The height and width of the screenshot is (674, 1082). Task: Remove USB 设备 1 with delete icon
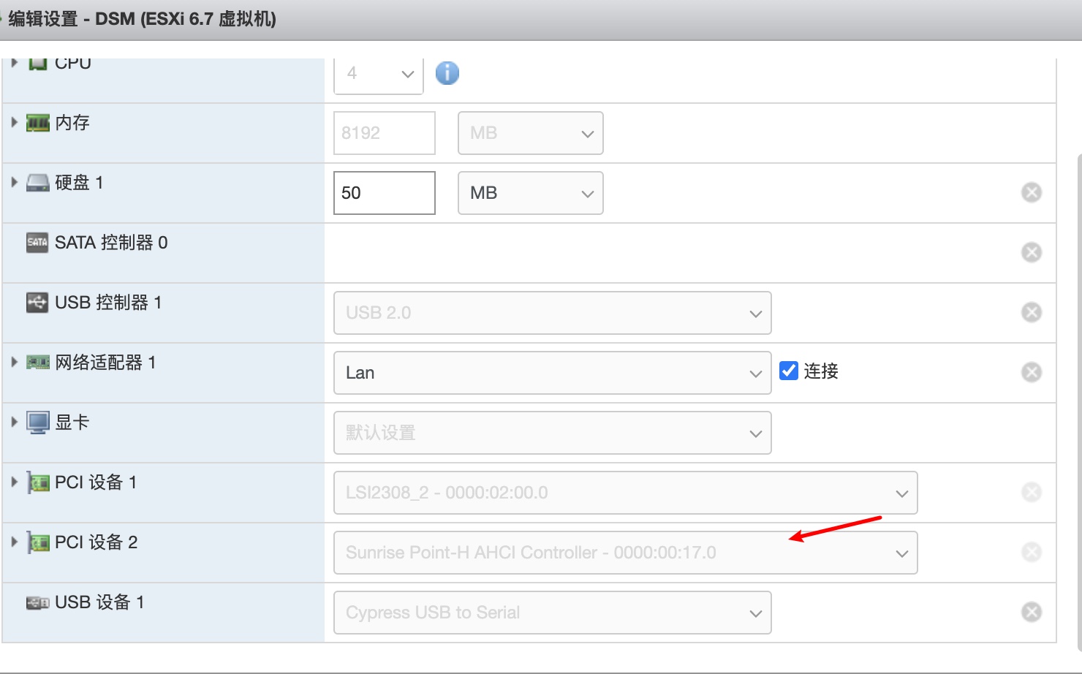coord(1031,612)
